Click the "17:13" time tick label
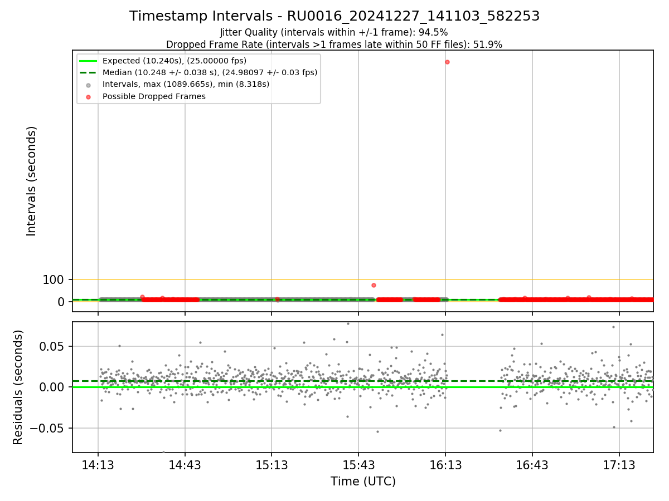 click(619, 465)
